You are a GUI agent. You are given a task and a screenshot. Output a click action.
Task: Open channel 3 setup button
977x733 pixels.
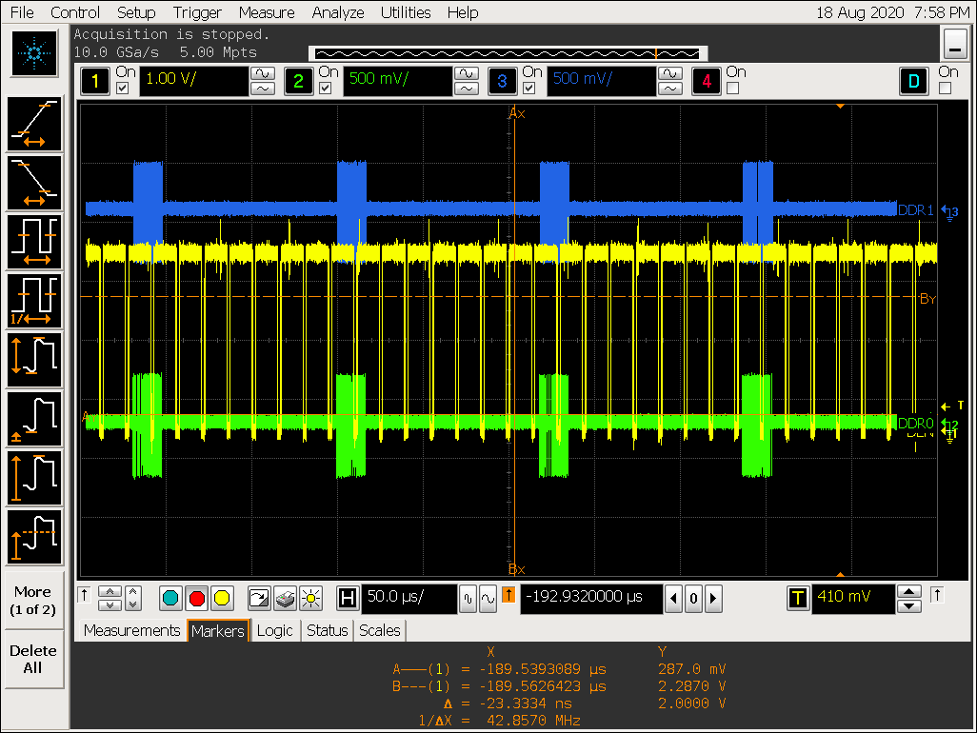(502, 81)
